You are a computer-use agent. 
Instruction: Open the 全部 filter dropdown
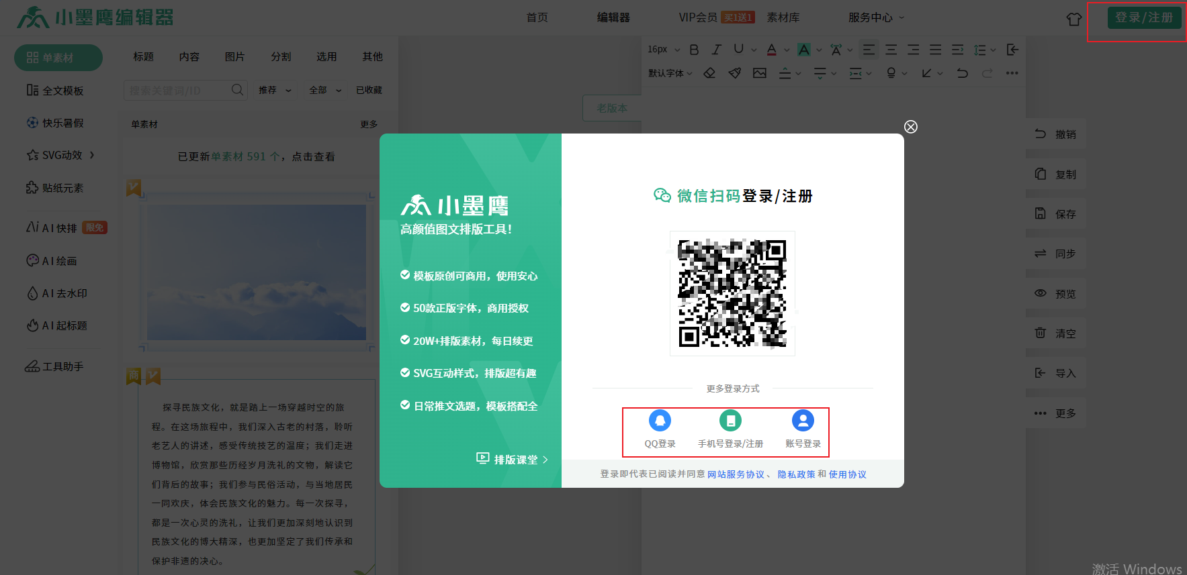(x=325, y=90)
